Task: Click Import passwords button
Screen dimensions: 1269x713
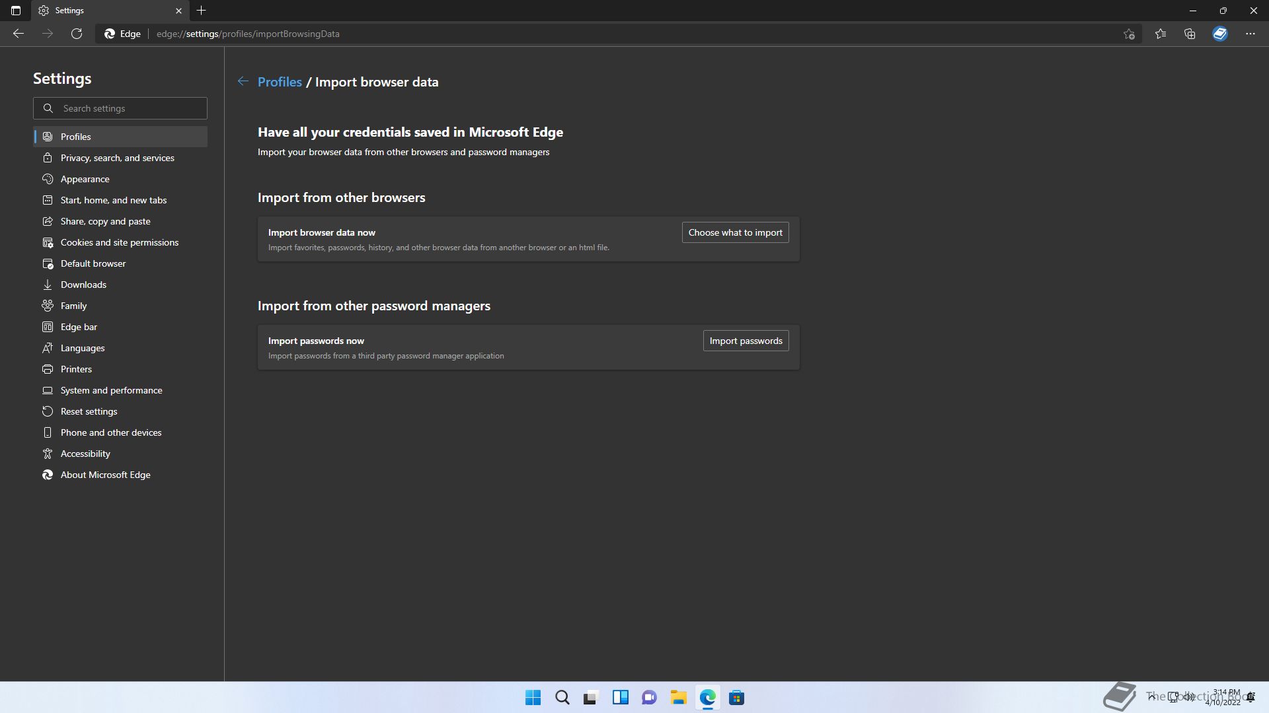Action: [x=746, y=341]
